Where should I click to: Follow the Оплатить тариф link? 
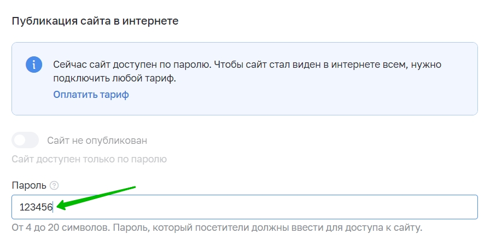pyautogui.click(x=91, y=95)
